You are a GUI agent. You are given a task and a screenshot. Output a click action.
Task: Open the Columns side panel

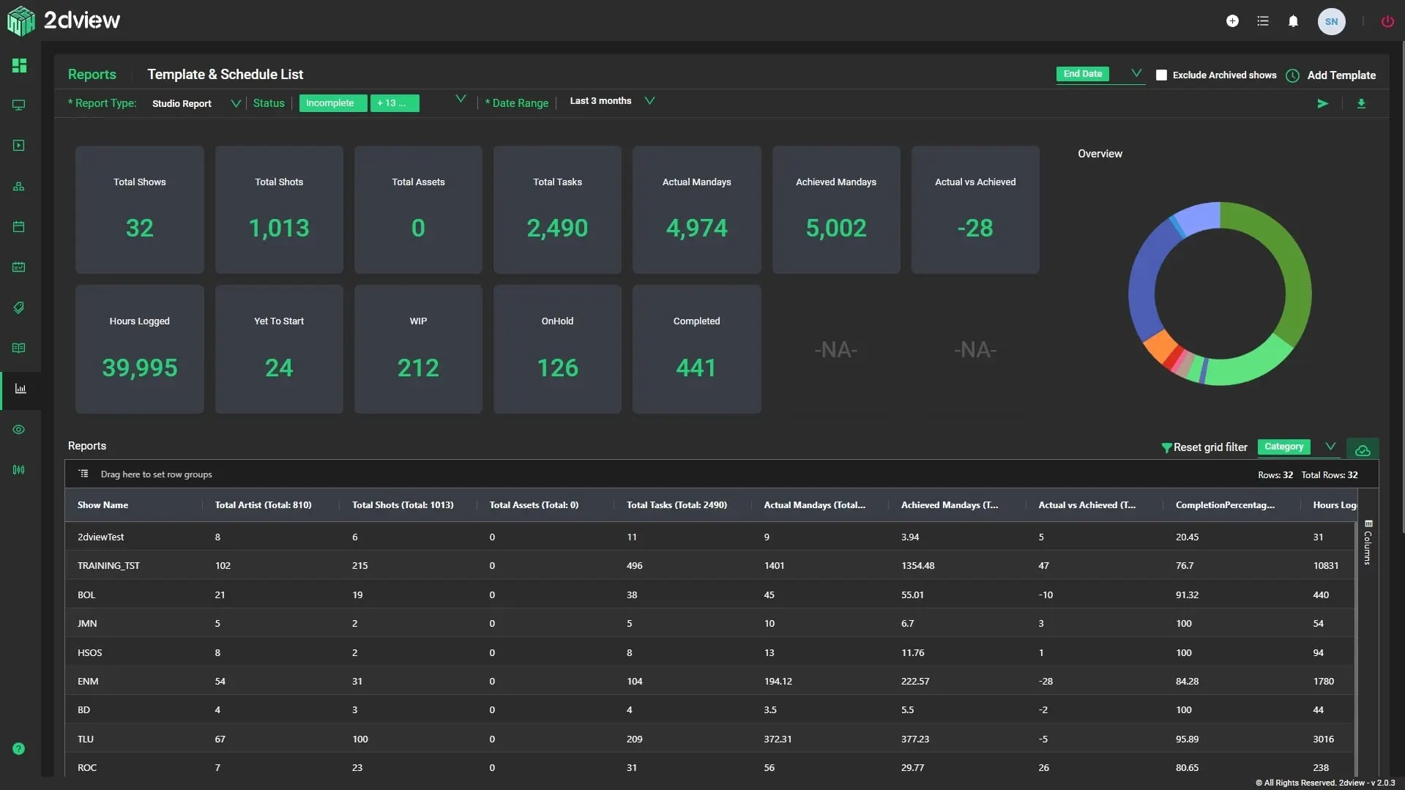[1368, 543]
